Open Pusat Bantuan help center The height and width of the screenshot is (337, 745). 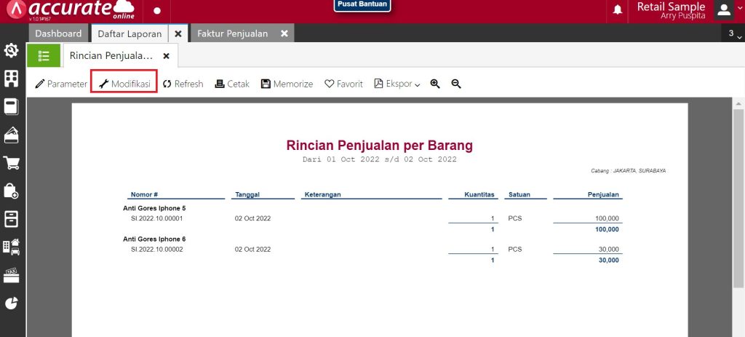coord(362,5)
